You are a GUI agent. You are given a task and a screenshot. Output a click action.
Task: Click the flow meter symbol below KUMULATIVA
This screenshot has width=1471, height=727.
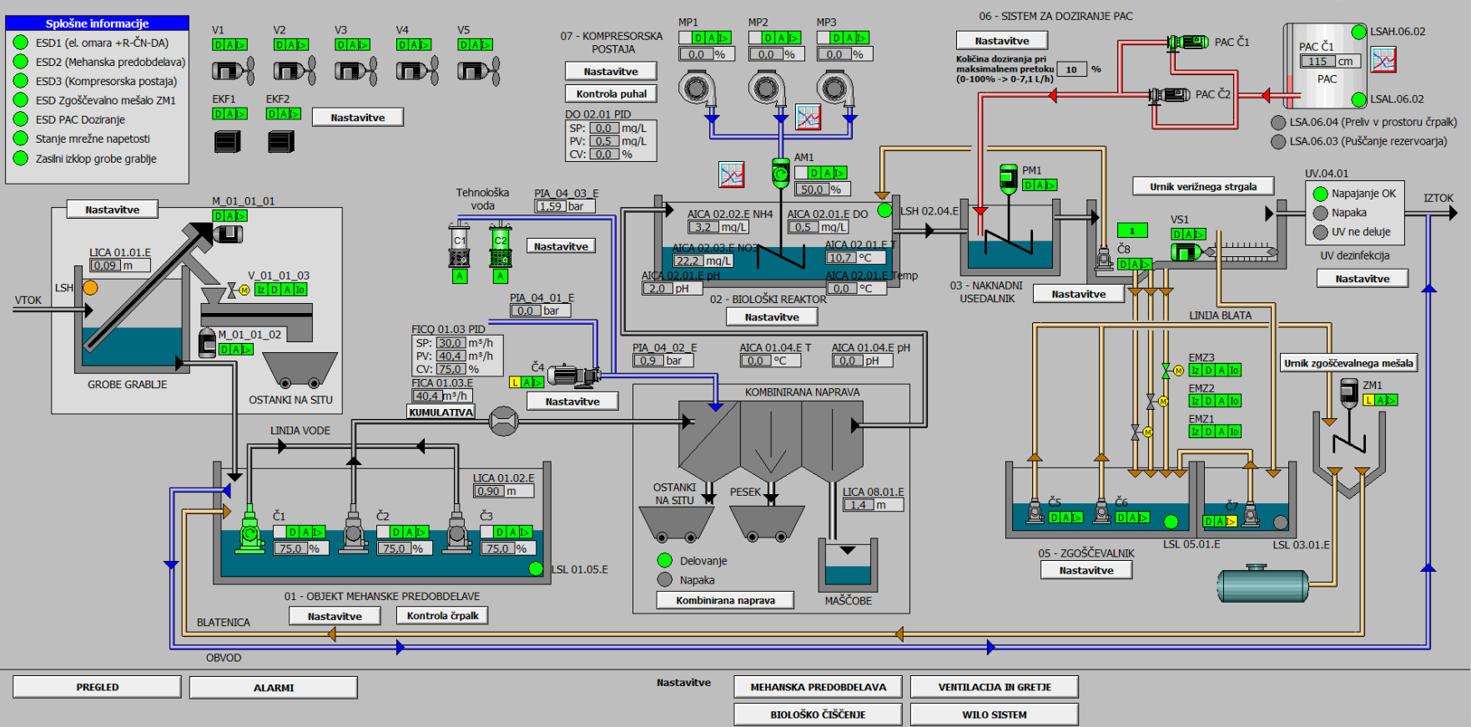point(503,422)
